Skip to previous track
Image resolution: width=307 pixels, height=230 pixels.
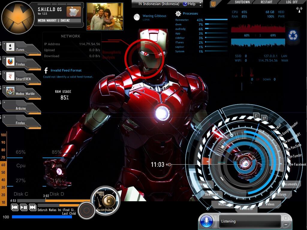(x=15, y=207)
